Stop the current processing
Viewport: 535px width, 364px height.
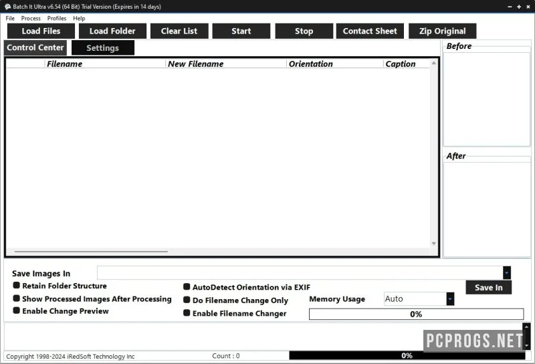(x=304, y=31)
